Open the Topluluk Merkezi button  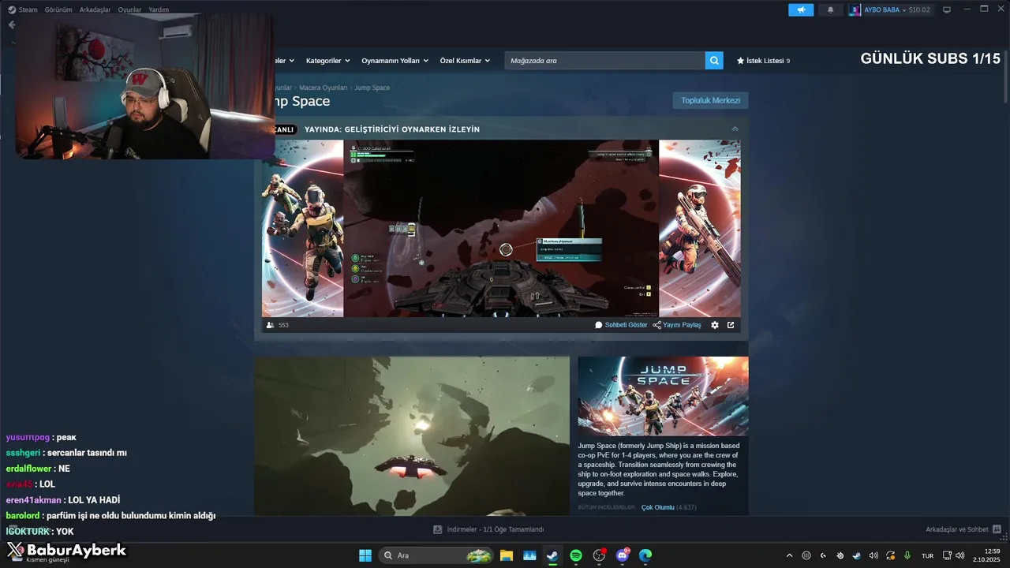click(x=710, y=100)
